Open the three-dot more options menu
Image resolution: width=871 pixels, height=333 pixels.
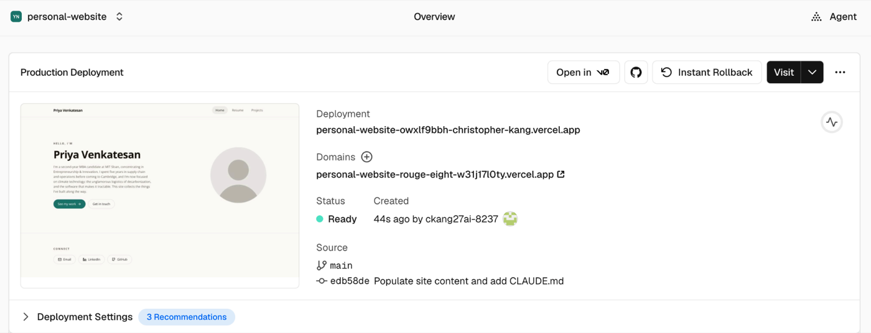(840, 72)
